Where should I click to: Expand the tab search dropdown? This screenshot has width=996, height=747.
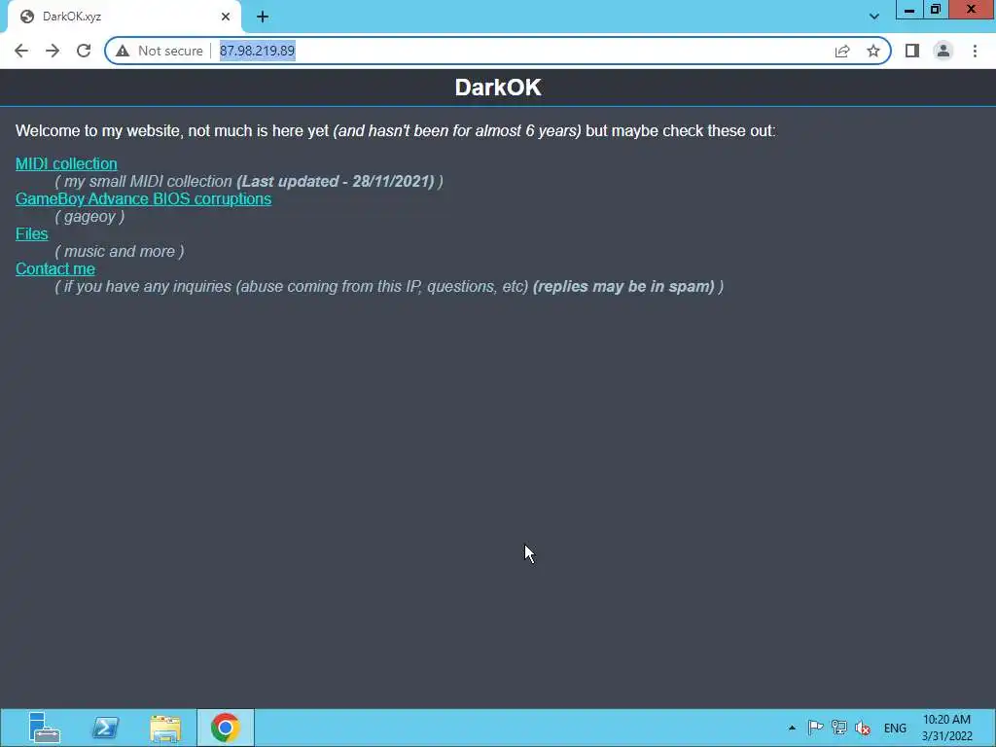[x=874, y=17]
